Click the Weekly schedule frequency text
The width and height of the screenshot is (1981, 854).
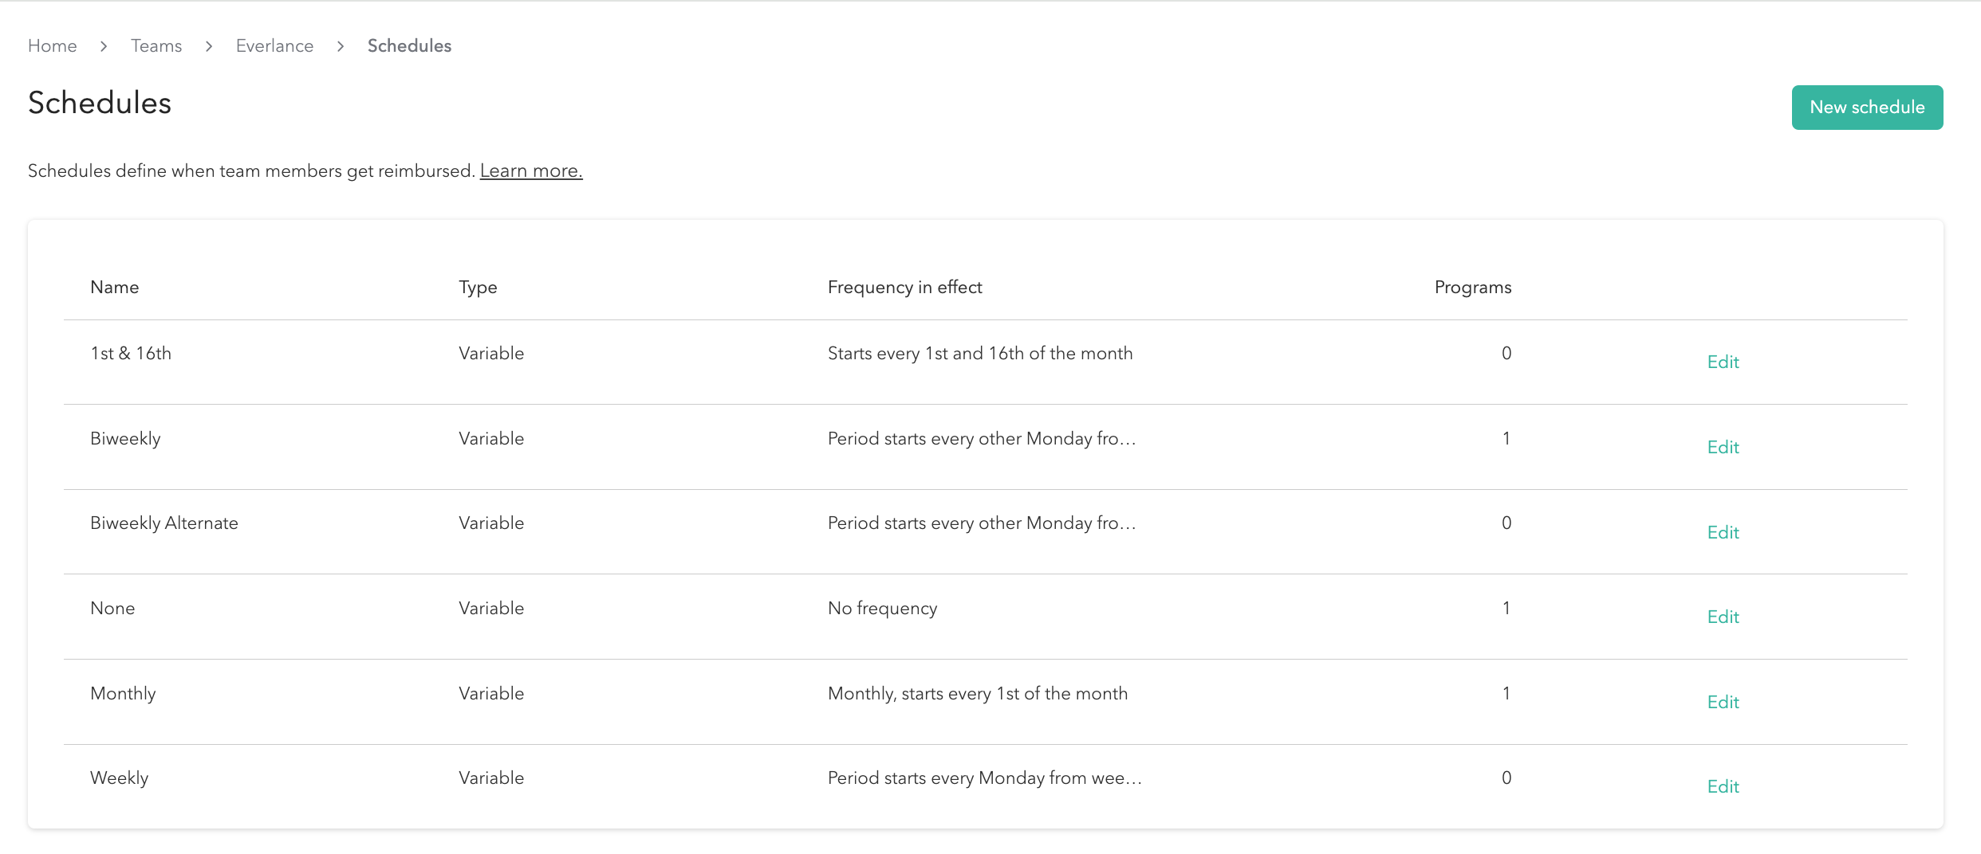tap(984, 778)
